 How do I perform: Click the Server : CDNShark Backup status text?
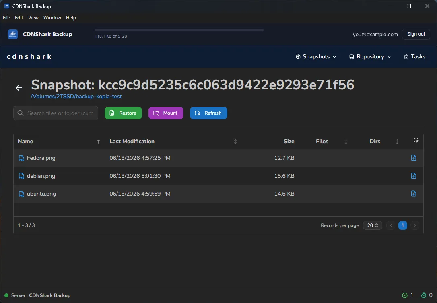click(41, 295)
